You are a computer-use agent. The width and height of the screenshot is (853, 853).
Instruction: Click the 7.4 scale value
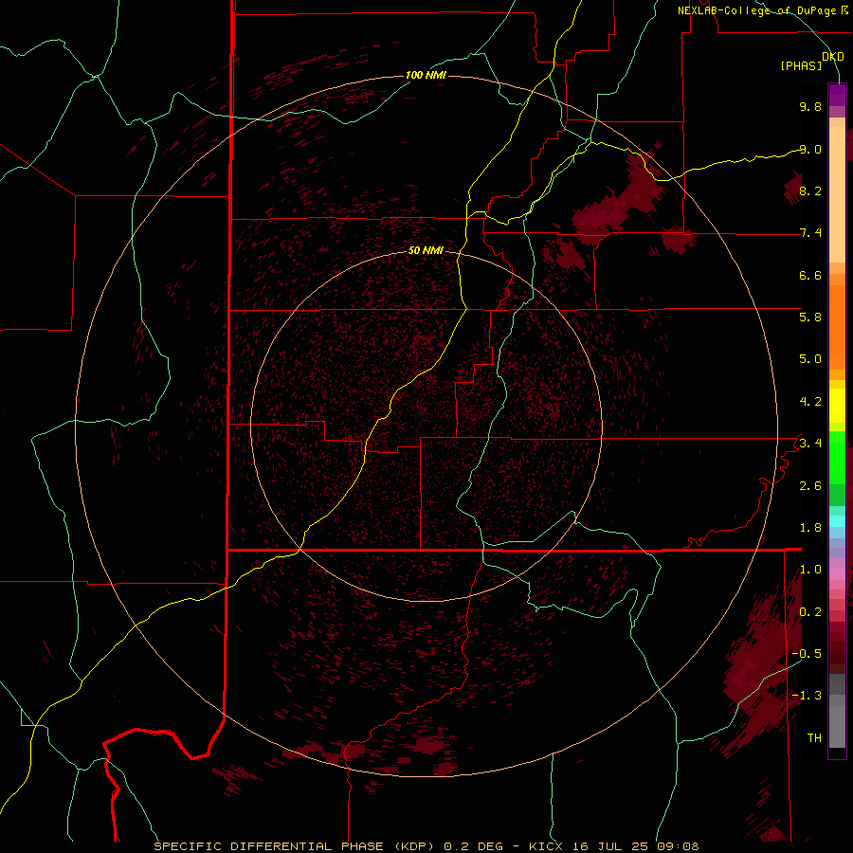810,233
